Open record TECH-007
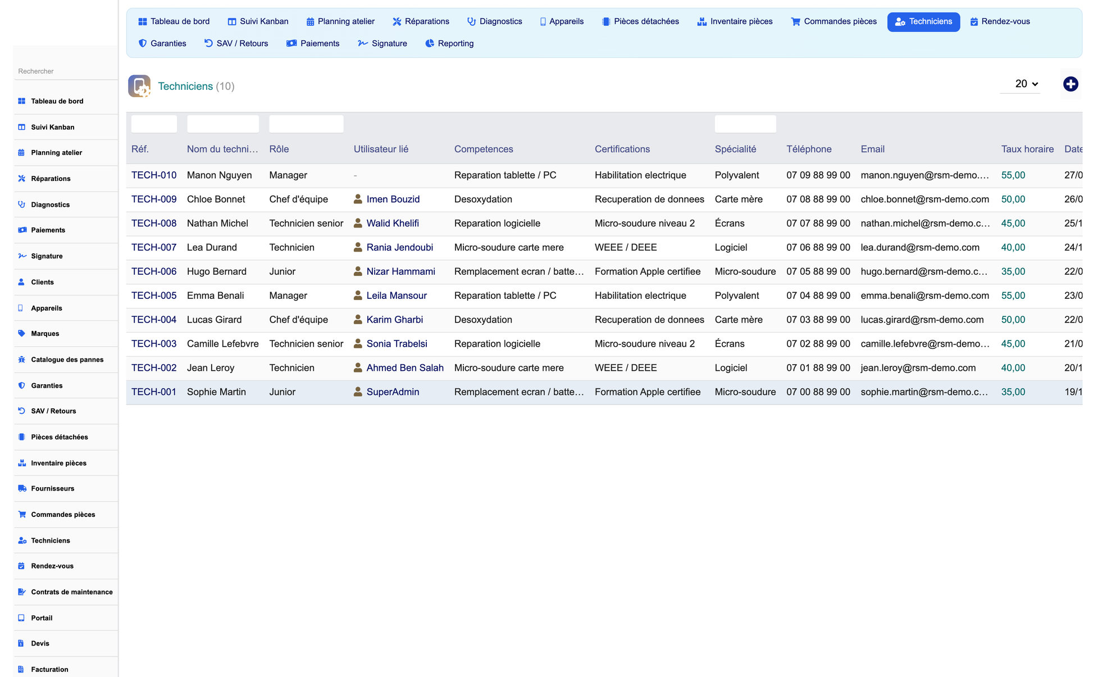 click(x=154, y=247)
